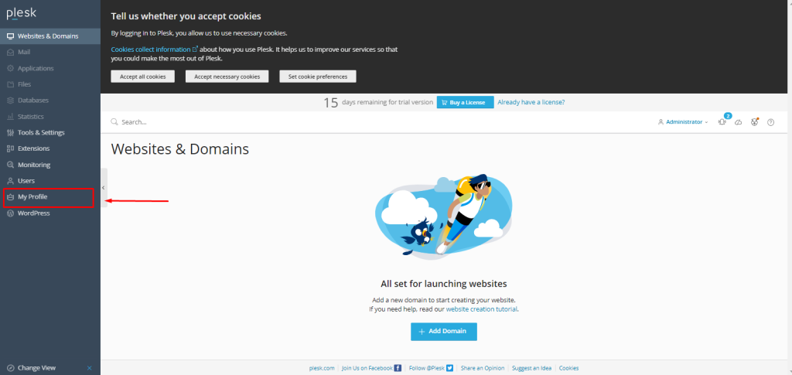Click Accept necessary cookies
This screenshot has width=792, height=375.
coord(227,77)
